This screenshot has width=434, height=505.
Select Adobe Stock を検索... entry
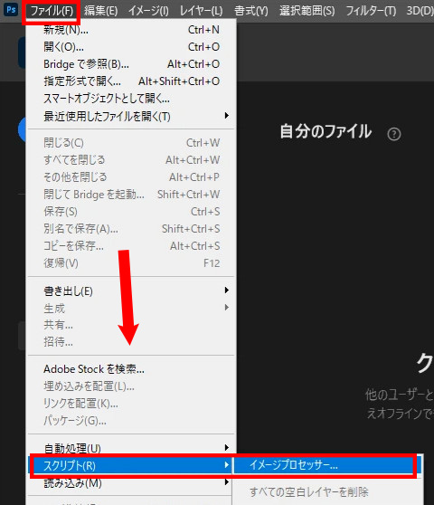click(131, 368)
